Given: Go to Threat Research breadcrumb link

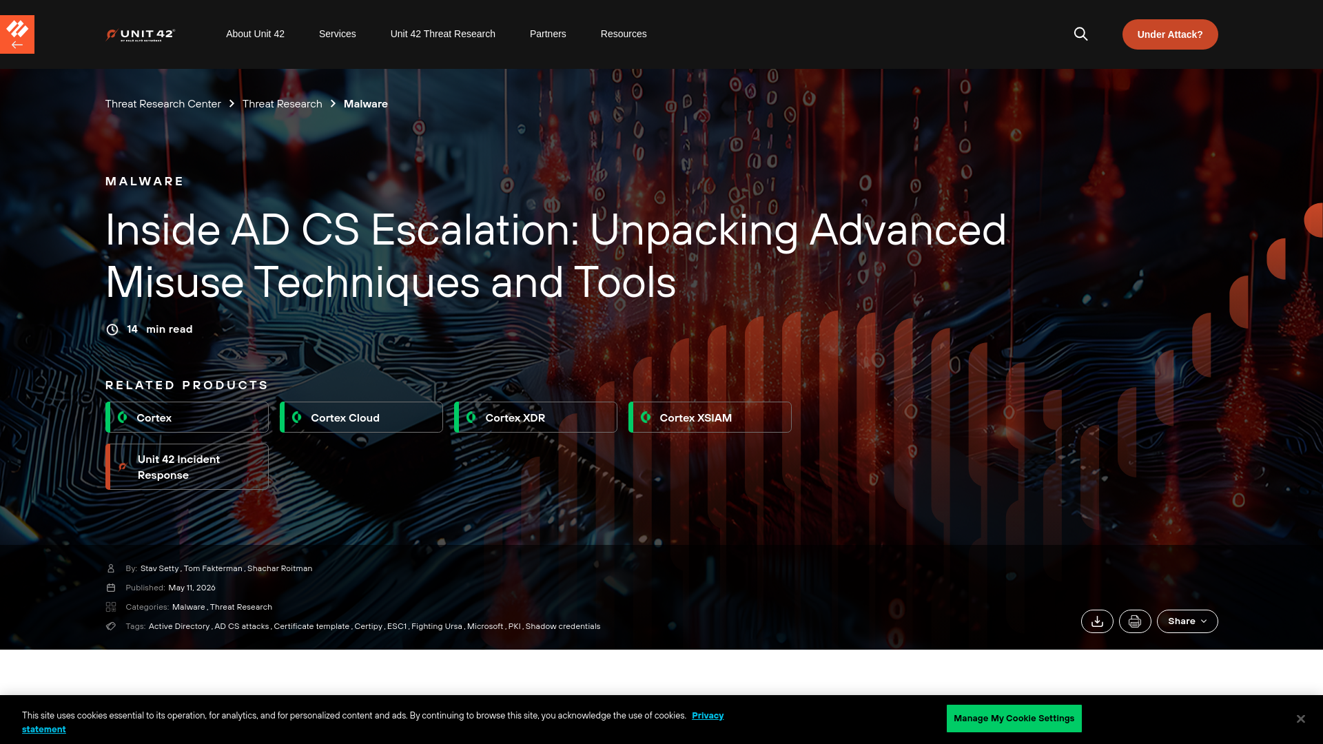Looking at the screenshot, I should click(283, 104).
